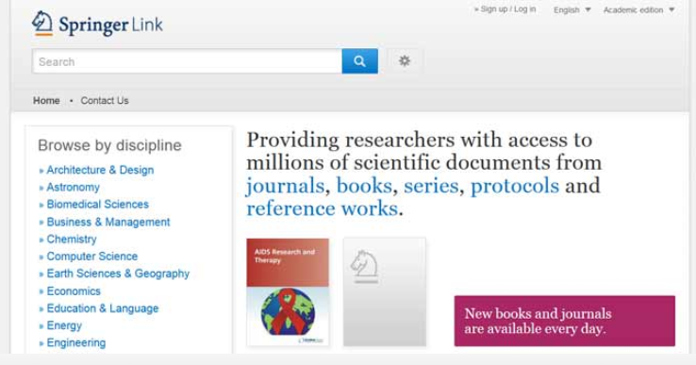Image resolution: width=696 pixels, height=365 pixels.
Task: Click inside the Search text field
Action: click(187, 61)
